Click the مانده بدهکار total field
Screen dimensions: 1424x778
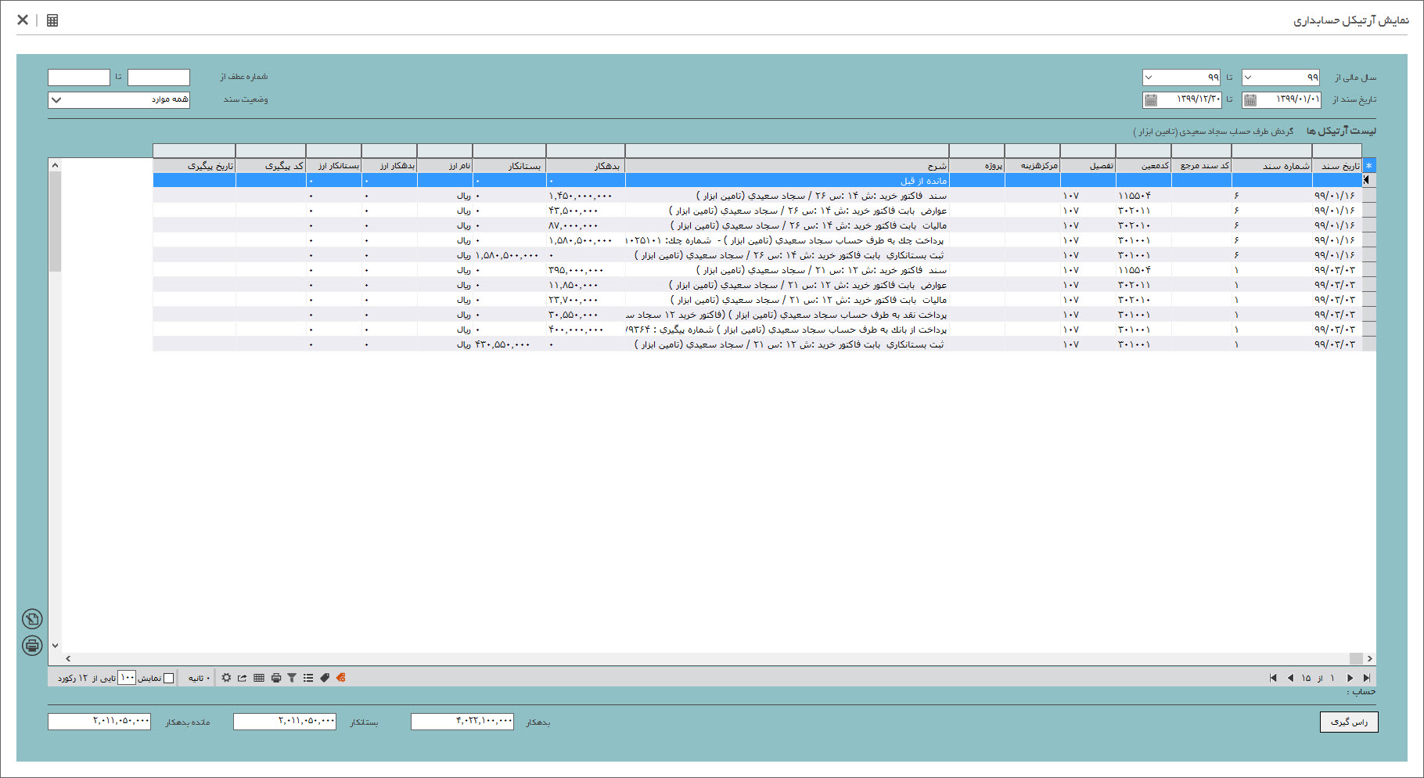tap(99, 722)
